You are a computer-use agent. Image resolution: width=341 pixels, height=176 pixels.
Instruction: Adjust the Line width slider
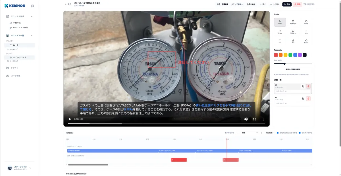pos(293,64)
